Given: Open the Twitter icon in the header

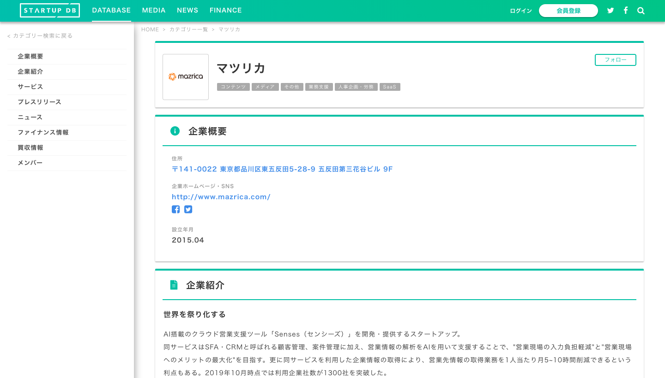Looking at the screenshot, I should [x=611, y=11].
